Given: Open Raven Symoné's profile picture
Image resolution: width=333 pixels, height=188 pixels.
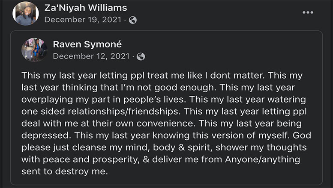Looking at the screenshot, I should coord(34,50).
